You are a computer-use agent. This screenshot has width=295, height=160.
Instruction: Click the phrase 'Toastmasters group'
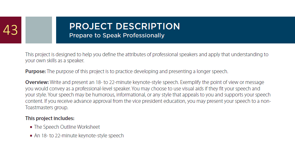pos(47,108)
